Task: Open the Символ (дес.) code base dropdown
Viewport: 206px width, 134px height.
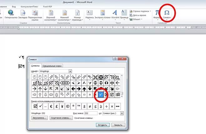Action: coord(122,113)
